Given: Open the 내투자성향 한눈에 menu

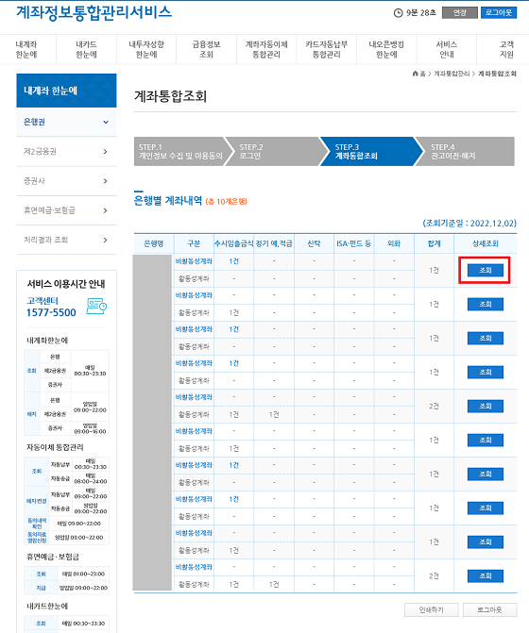Looking at the screenshot, I should click(x=146, y=49).
